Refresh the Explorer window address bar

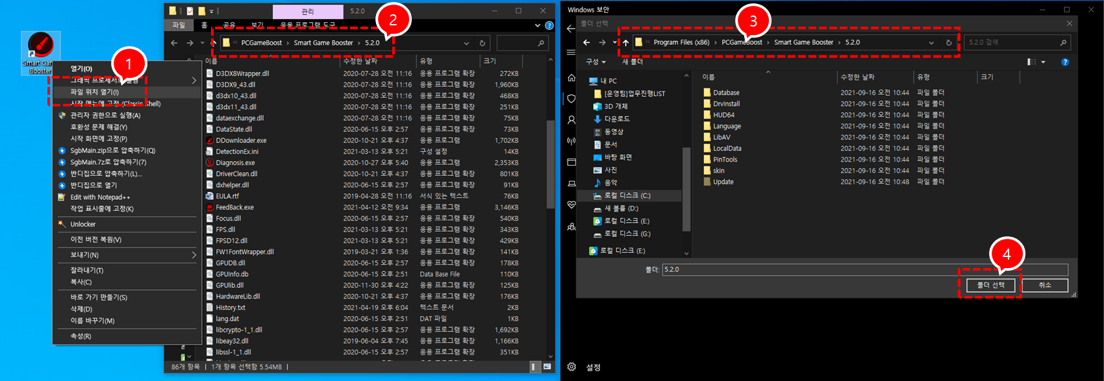tap(482, 43)
